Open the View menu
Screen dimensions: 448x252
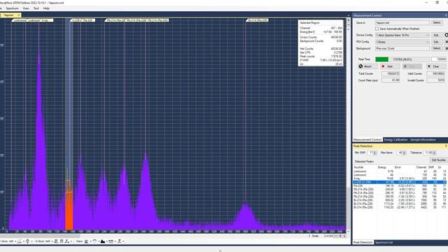(26, 8)
